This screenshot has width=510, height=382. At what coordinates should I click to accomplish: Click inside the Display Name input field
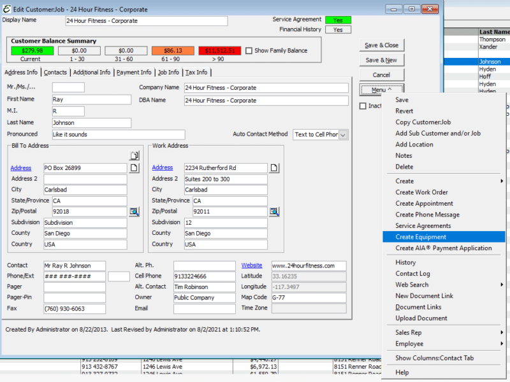coord(146,20)
